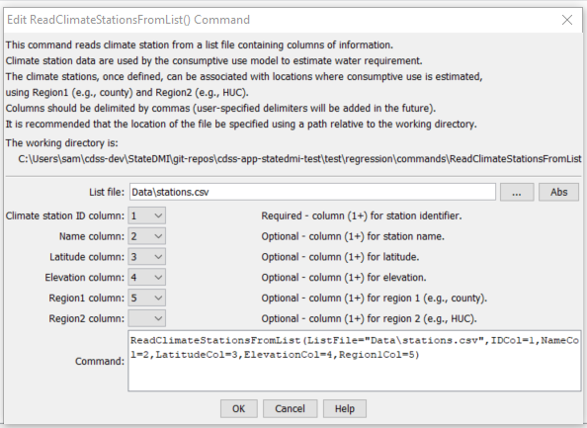Click 'Optional - column (1+) for latitude.' text

pos(340,257)
